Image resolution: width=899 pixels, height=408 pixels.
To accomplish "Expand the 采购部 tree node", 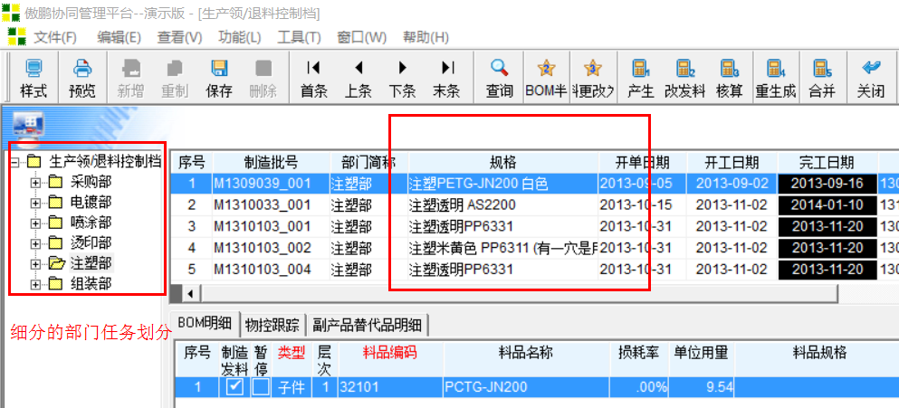I will click(x=36, y=182).
